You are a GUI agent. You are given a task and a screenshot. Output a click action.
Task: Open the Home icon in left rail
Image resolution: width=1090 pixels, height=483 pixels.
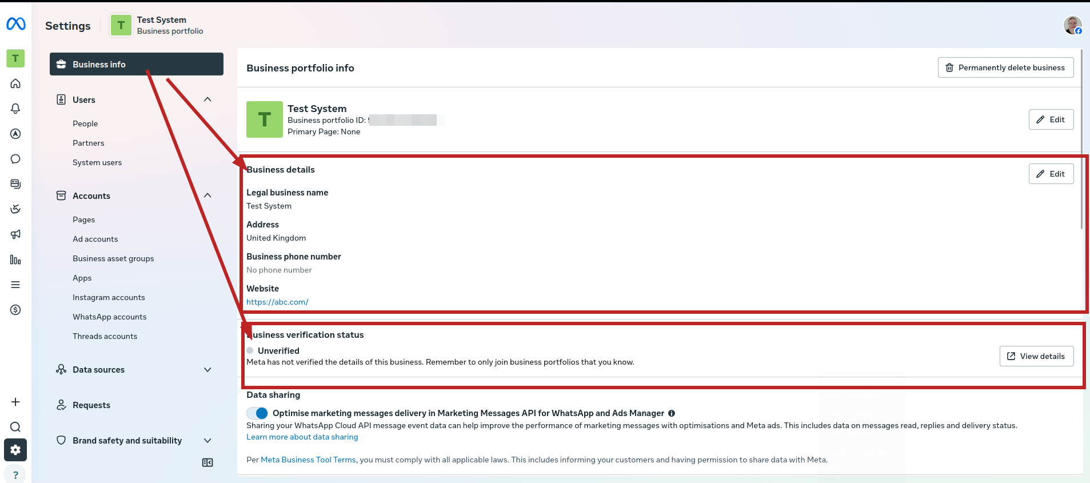coord(15,83)
